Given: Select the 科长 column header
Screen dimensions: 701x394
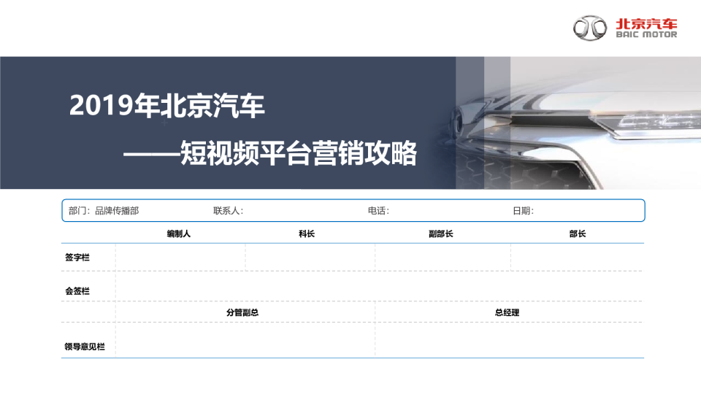Looking at the screenshot, I should 307,234.
